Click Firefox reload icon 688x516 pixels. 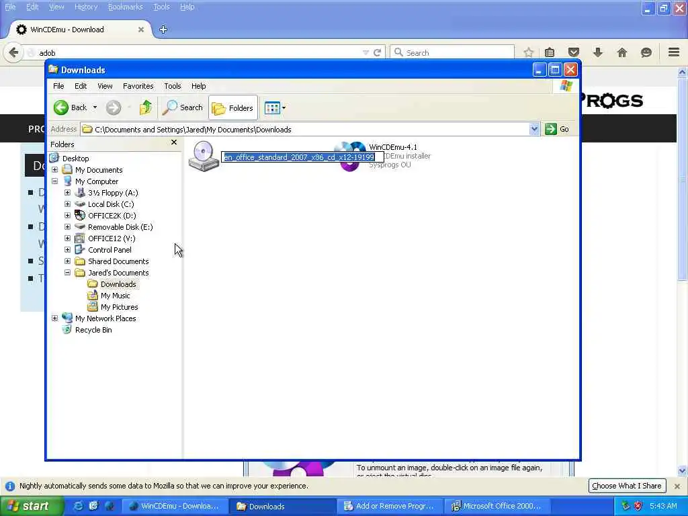(x=377, y=52)
